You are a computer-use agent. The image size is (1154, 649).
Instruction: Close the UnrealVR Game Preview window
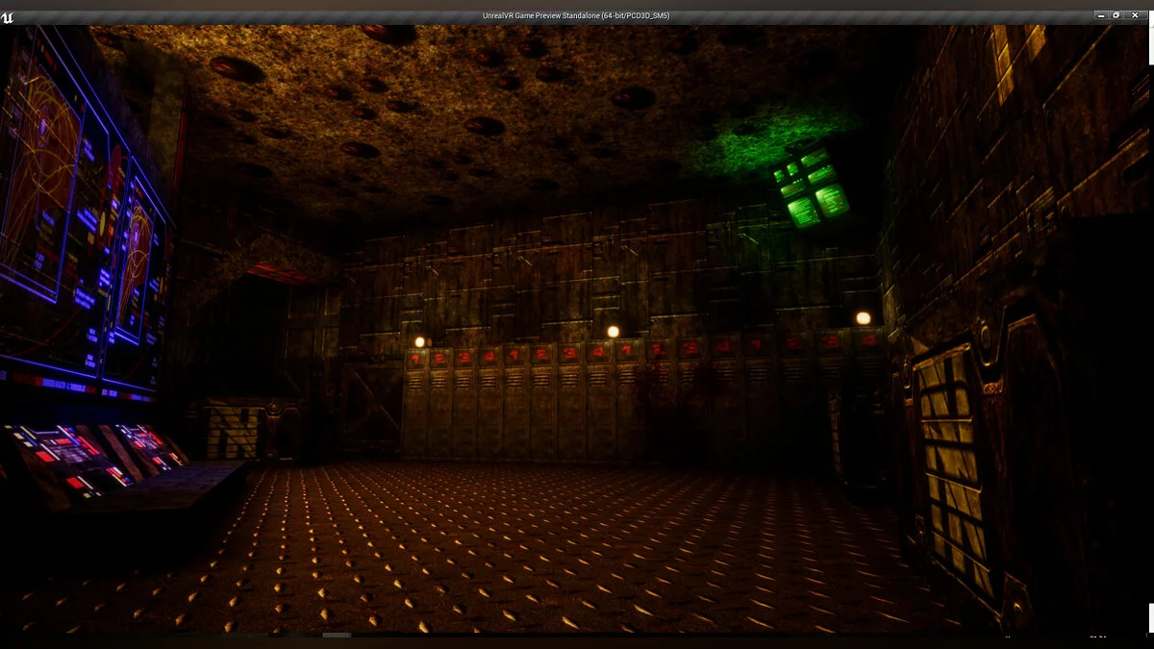(1134, 15)
